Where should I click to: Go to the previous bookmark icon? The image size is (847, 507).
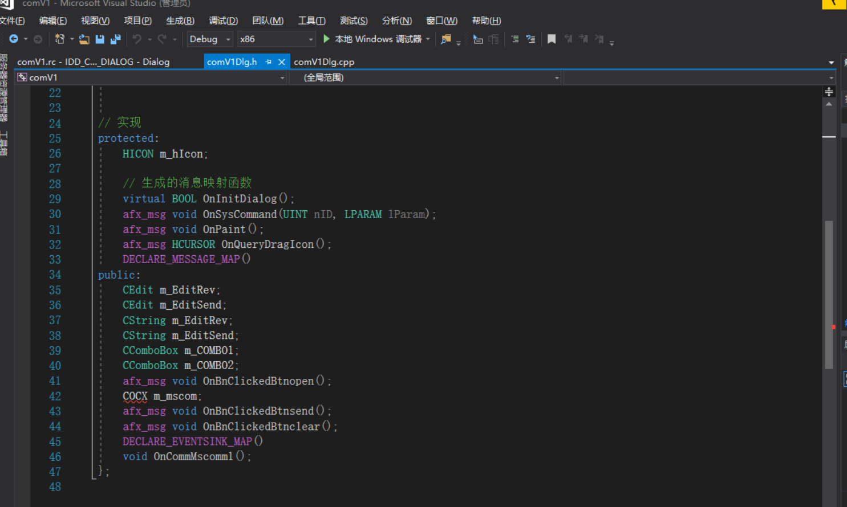tap(568, 39)
